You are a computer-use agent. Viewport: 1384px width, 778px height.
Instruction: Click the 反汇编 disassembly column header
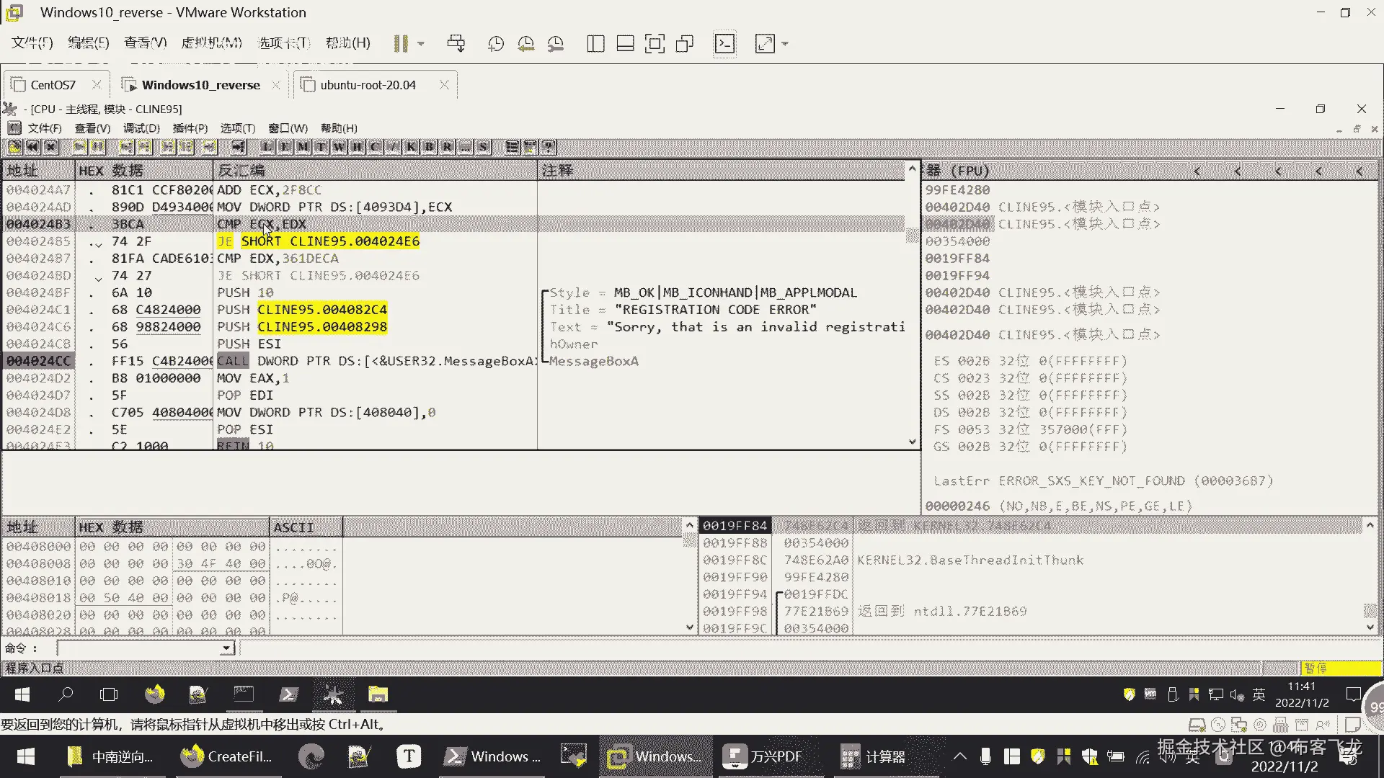[x=375, y=171]
